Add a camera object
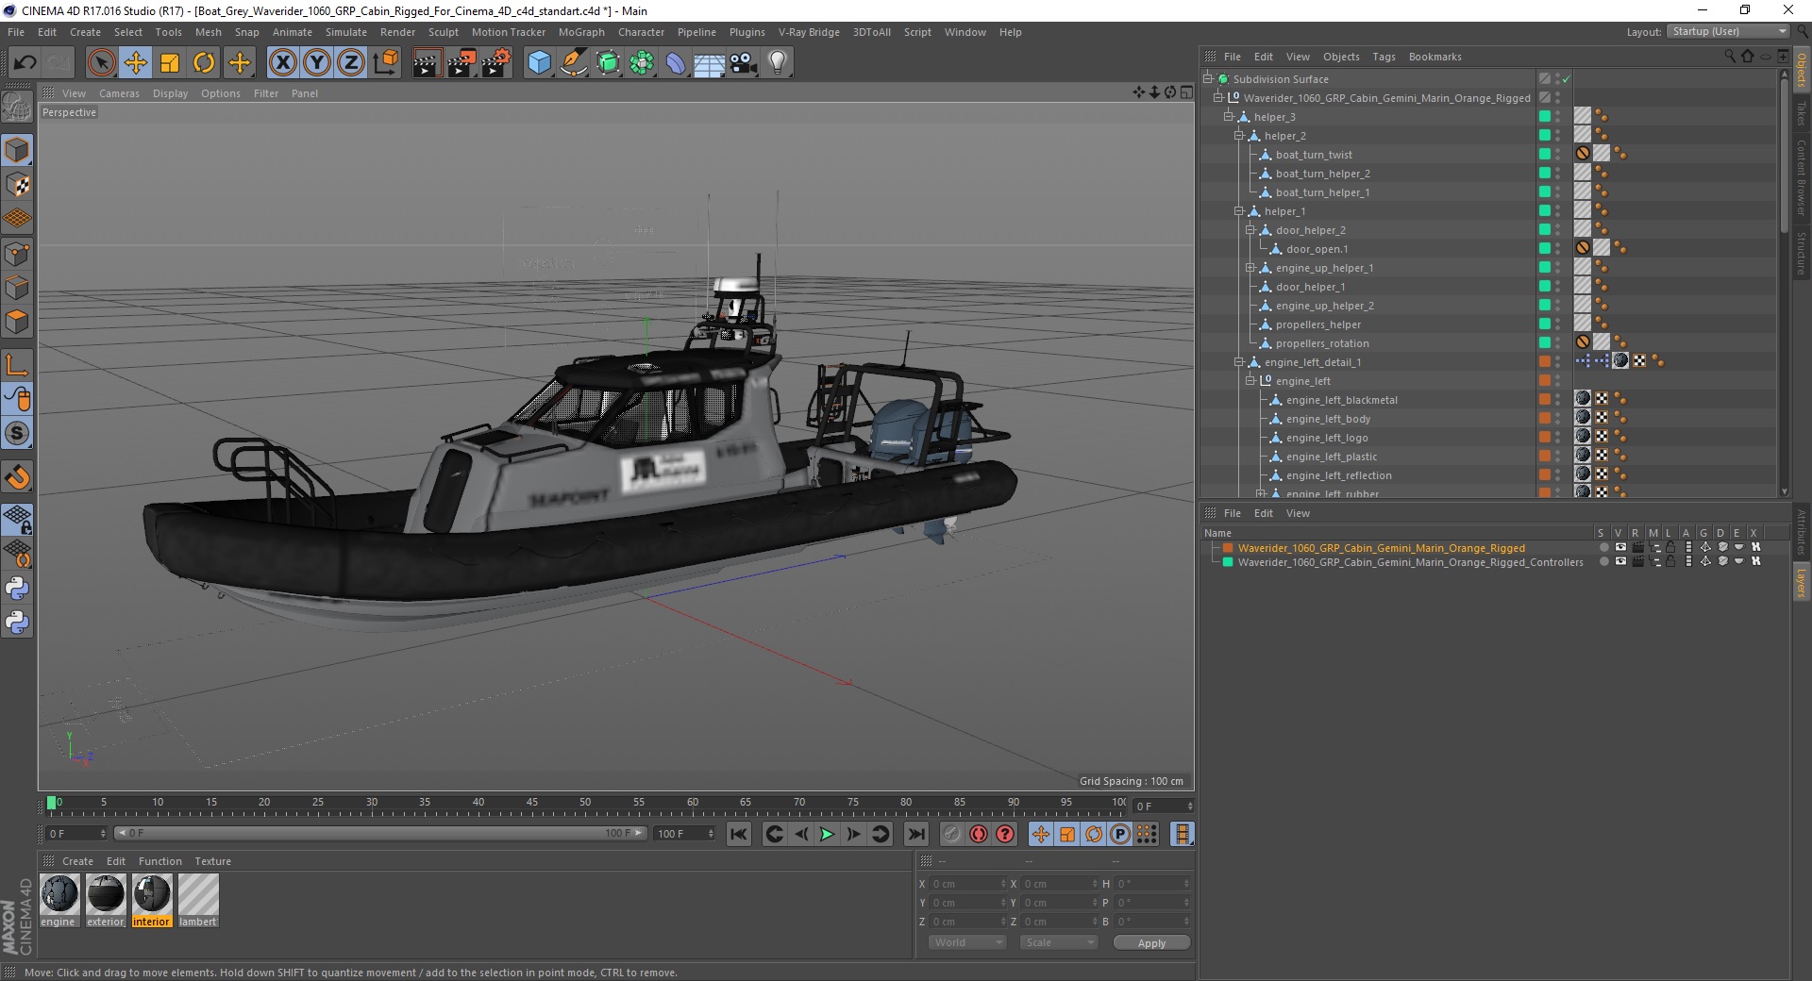 pyautogui.click(x=744, y=63)
